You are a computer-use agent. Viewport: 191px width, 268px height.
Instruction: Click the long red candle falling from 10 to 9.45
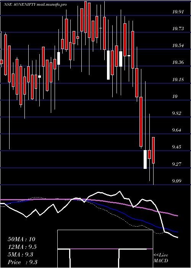[141, 122]
